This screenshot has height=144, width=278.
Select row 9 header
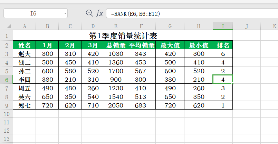(x=7, y=106)
